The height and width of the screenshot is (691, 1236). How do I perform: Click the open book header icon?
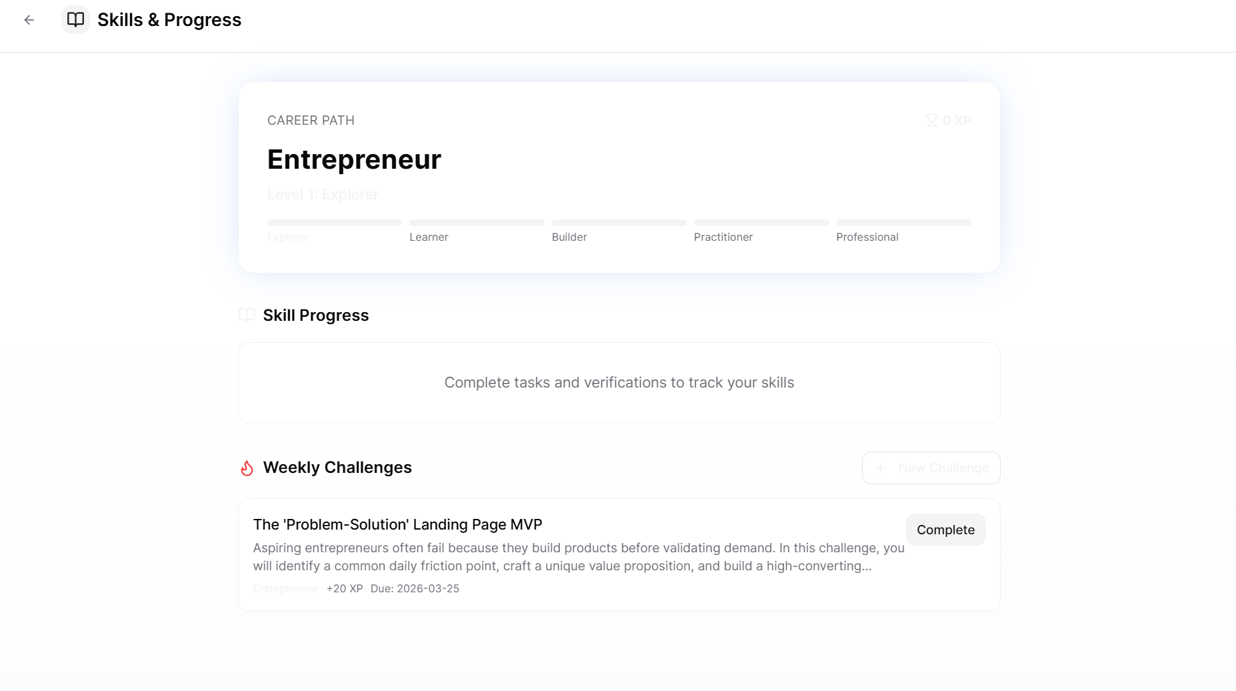click(75, 20)
